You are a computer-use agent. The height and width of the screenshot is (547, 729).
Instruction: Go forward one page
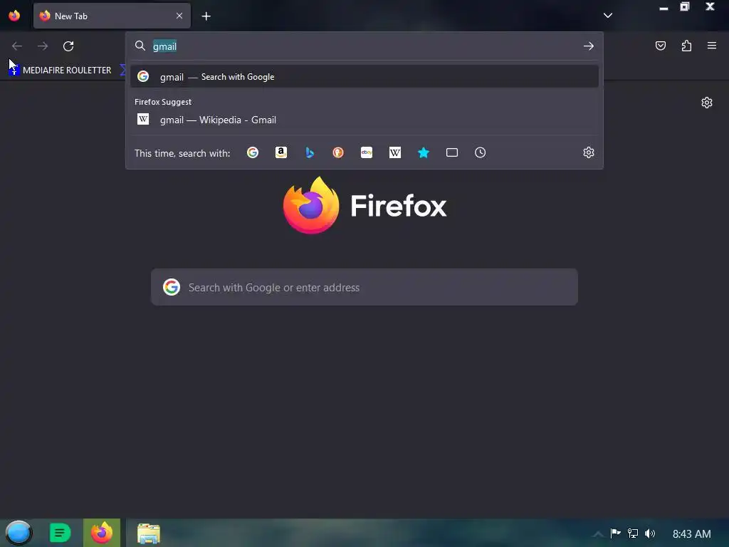(x=43, y=46)
